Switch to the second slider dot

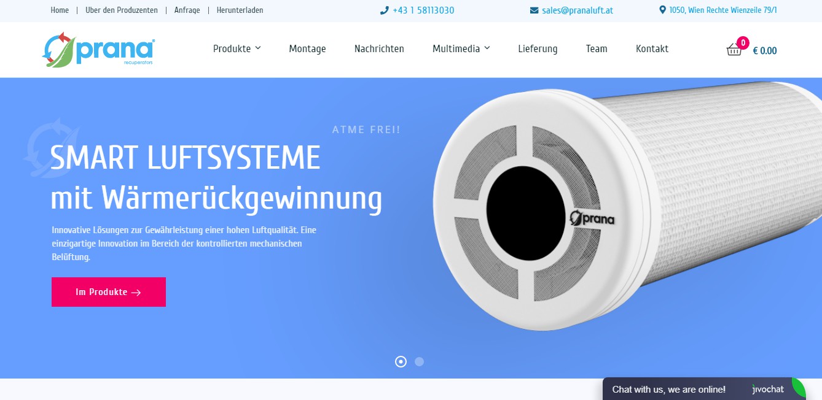tap(419, 362)
